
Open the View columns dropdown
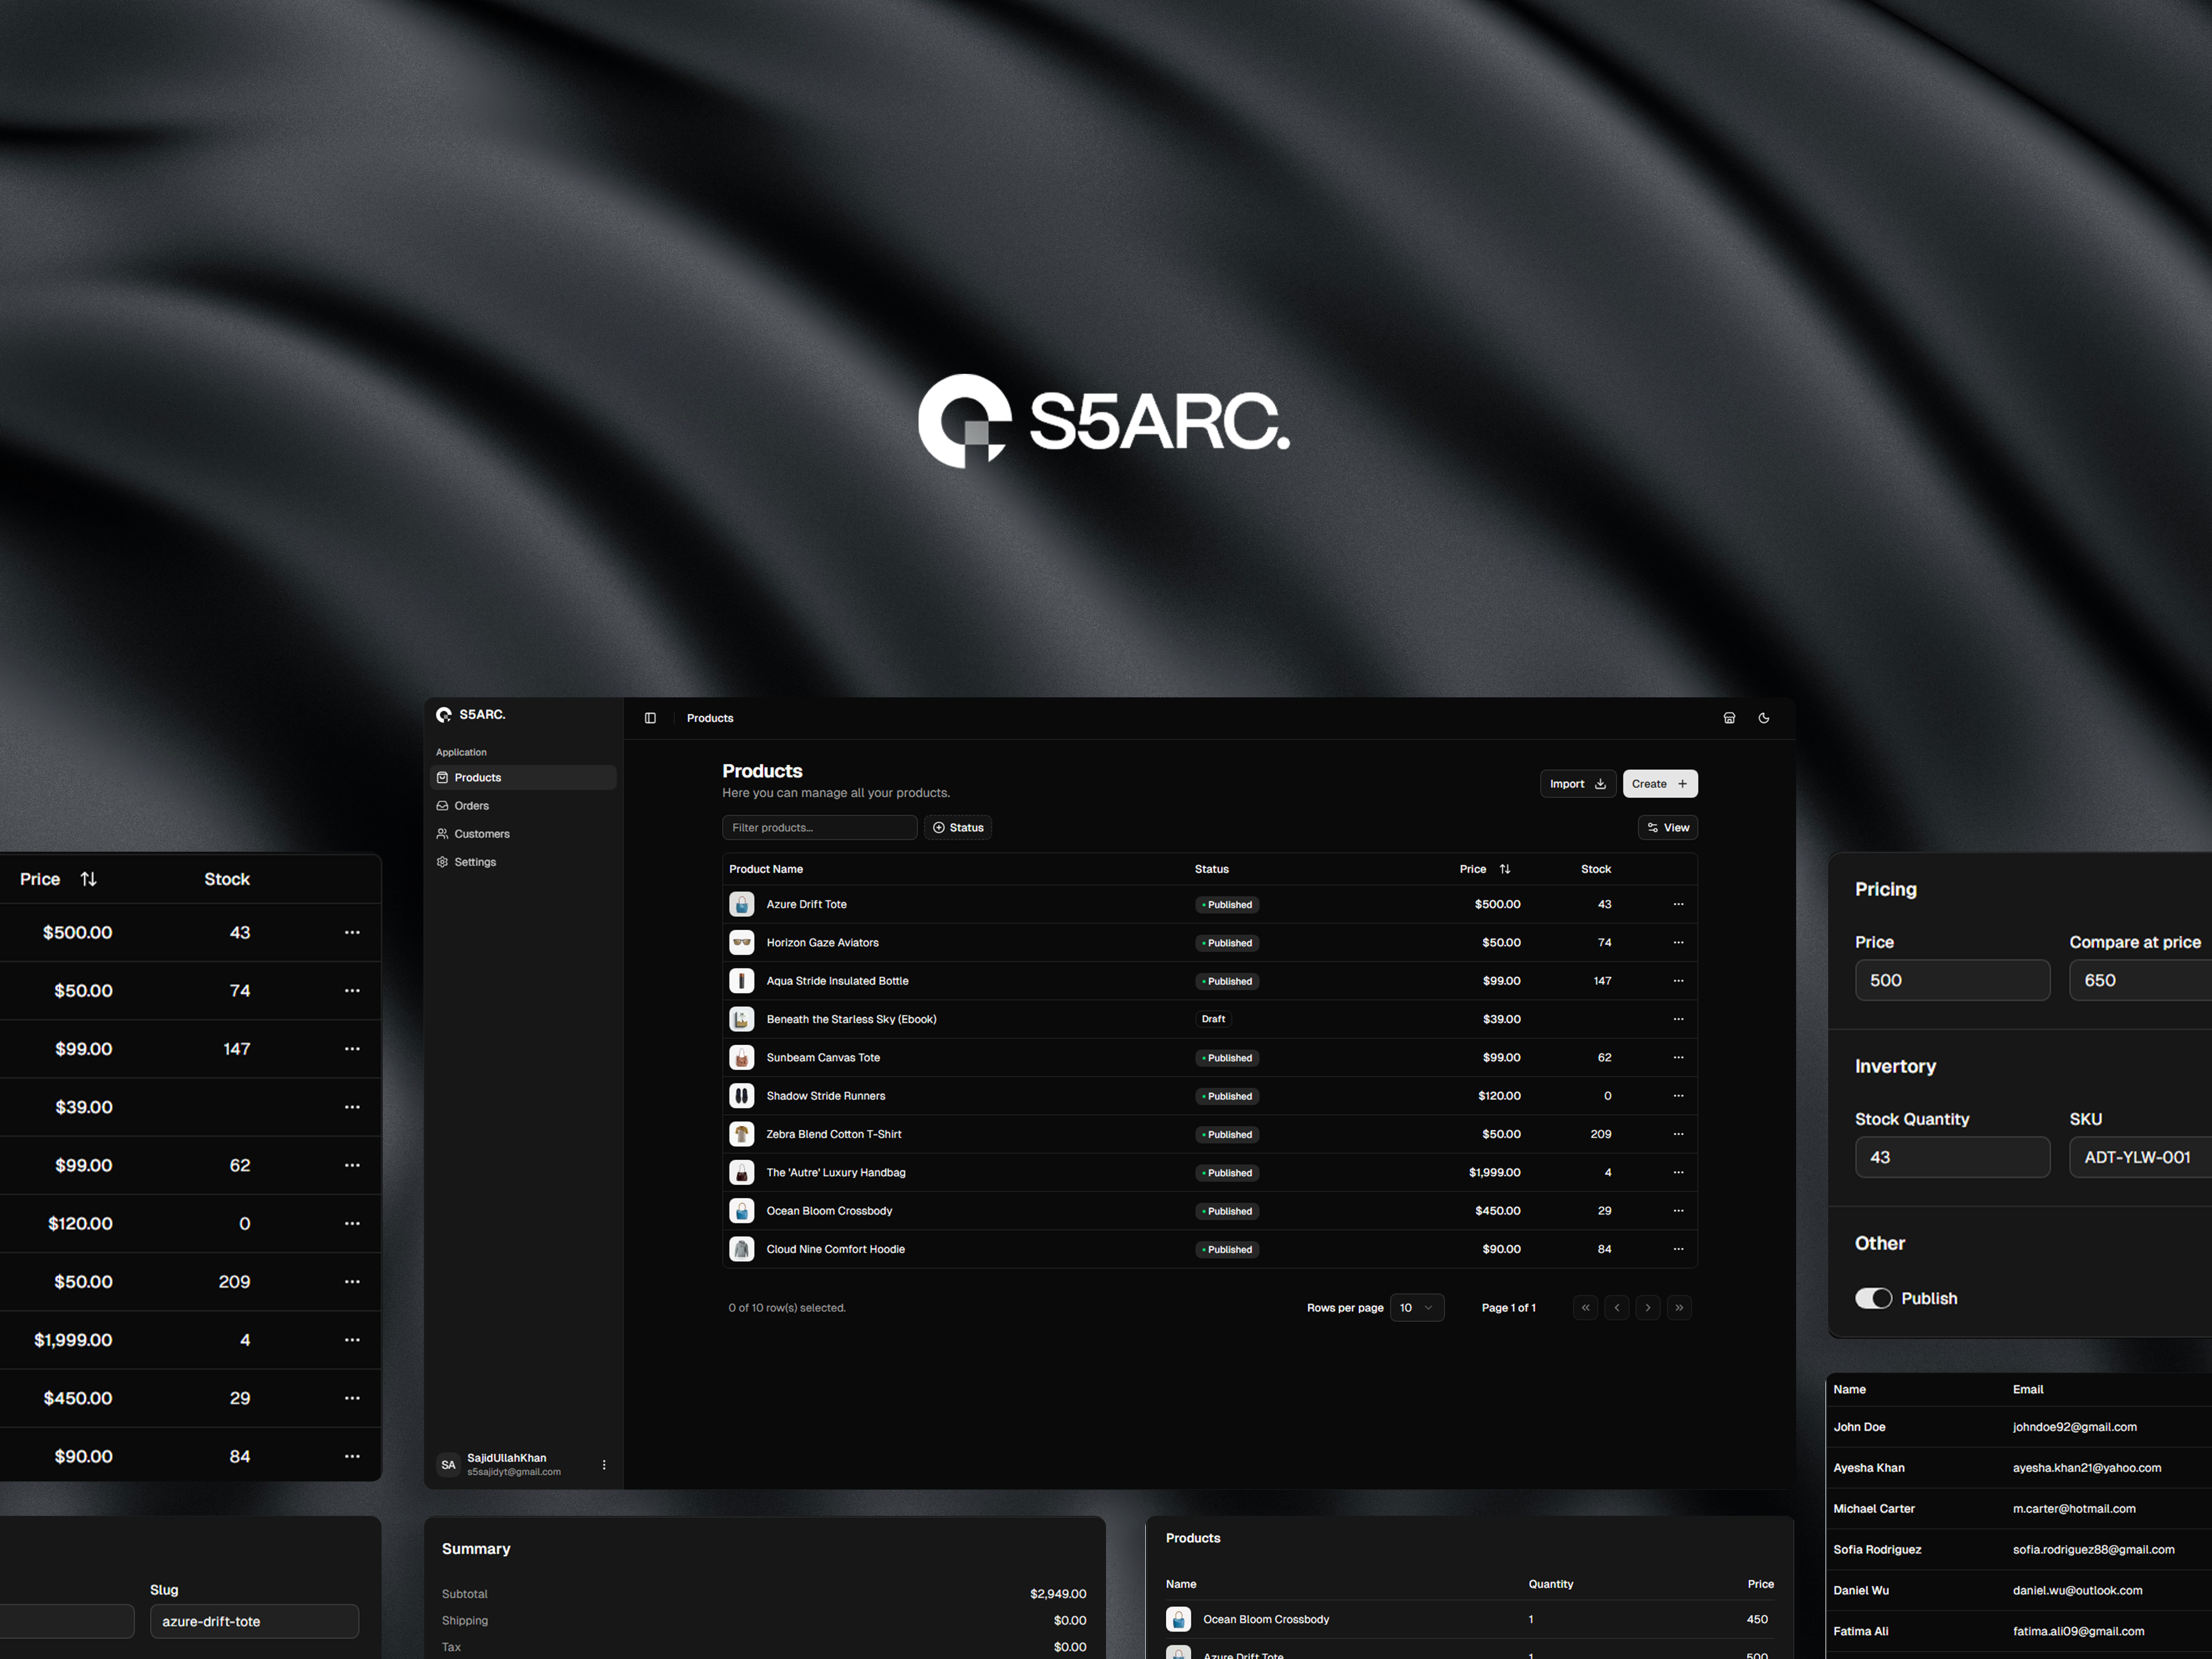coord(1667,827)
